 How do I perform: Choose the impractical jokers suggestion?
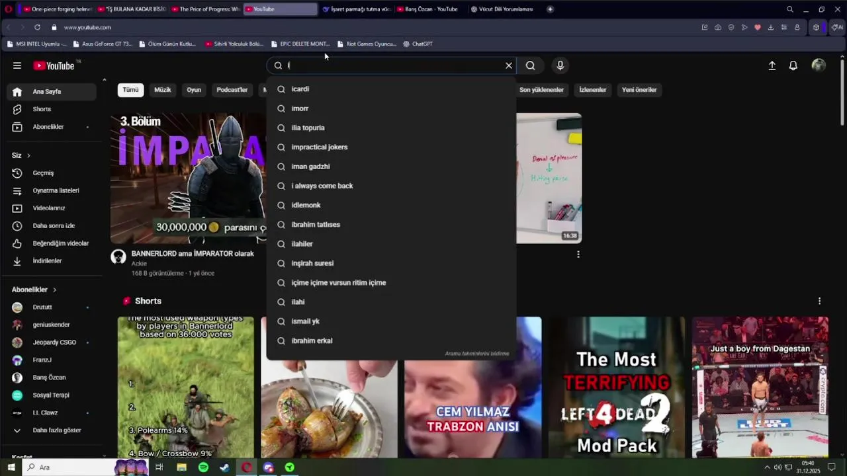pos(391,147)
